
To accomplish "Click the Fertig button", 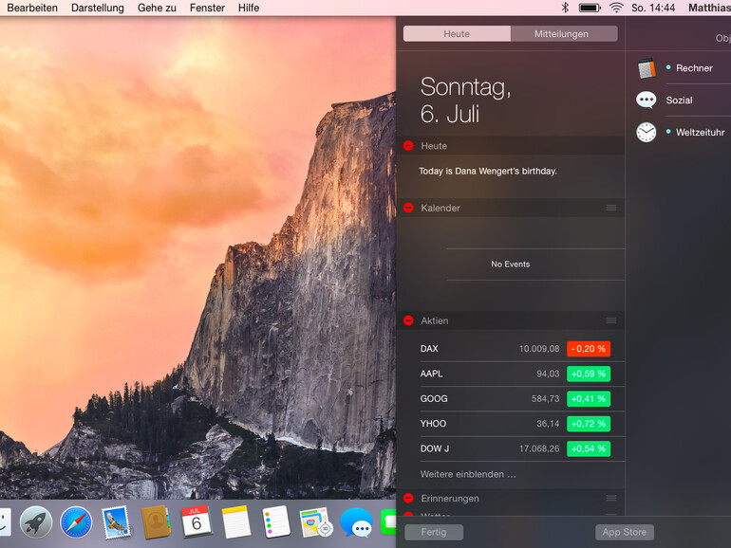I will [434, 532].
